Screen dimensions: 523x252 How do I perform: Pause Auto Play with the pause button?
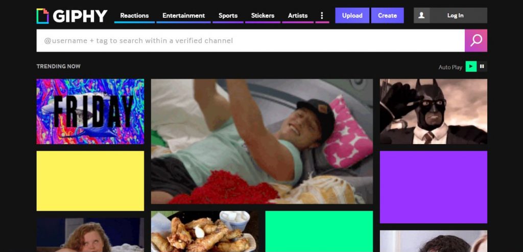click(482, 66)
